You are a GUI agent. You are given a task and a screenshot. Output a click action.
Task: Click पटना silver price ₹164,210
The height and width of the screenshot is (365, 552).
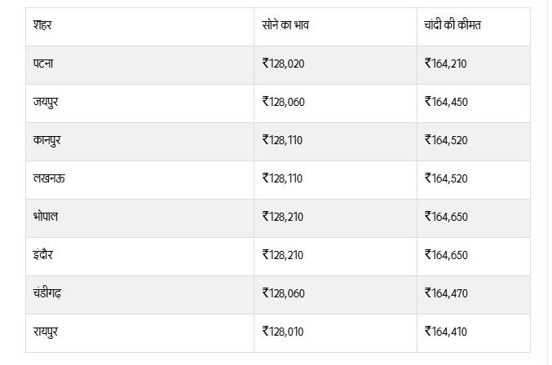click(446, 64)
